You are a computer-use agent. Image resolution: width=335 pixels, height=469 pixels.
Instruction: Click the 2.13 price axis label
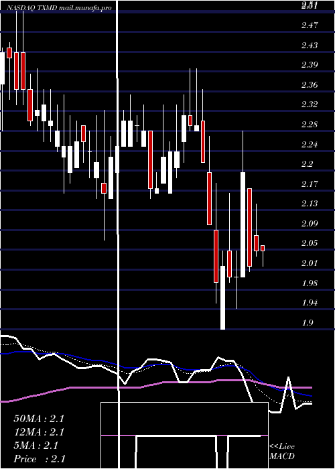coord(310,204)
